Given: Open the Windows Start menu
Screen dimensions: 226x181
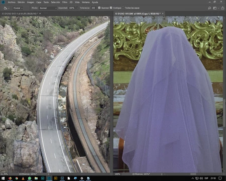Looking at the screenshot, I should click(3, 178).
